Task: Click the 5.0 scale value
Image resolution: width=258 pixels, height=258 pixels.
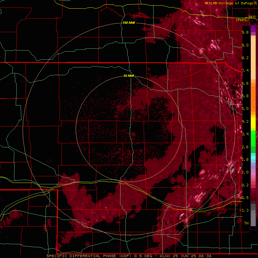Action: (x=245, y=109)
